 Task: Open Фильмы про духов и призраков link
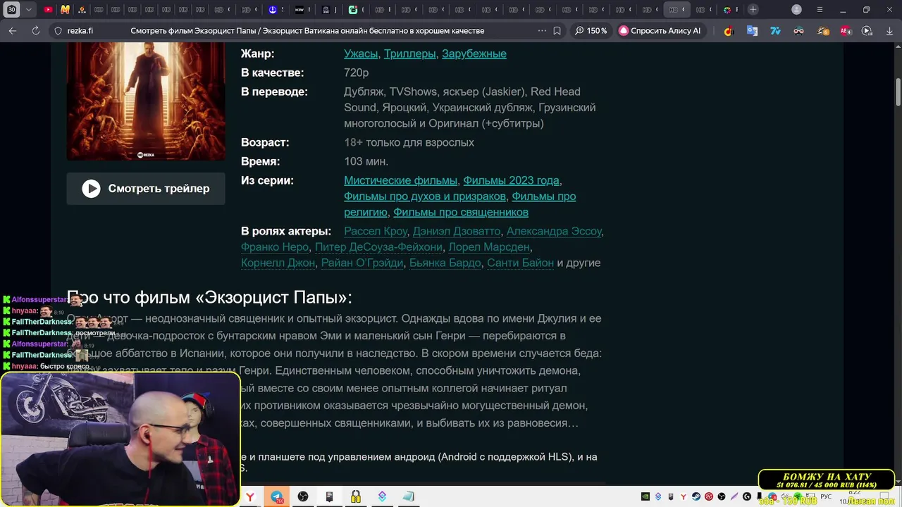click(425, 196)
